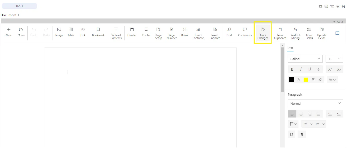Open Local Clipboard
The image size is (347, 148).
coord(280,33)
